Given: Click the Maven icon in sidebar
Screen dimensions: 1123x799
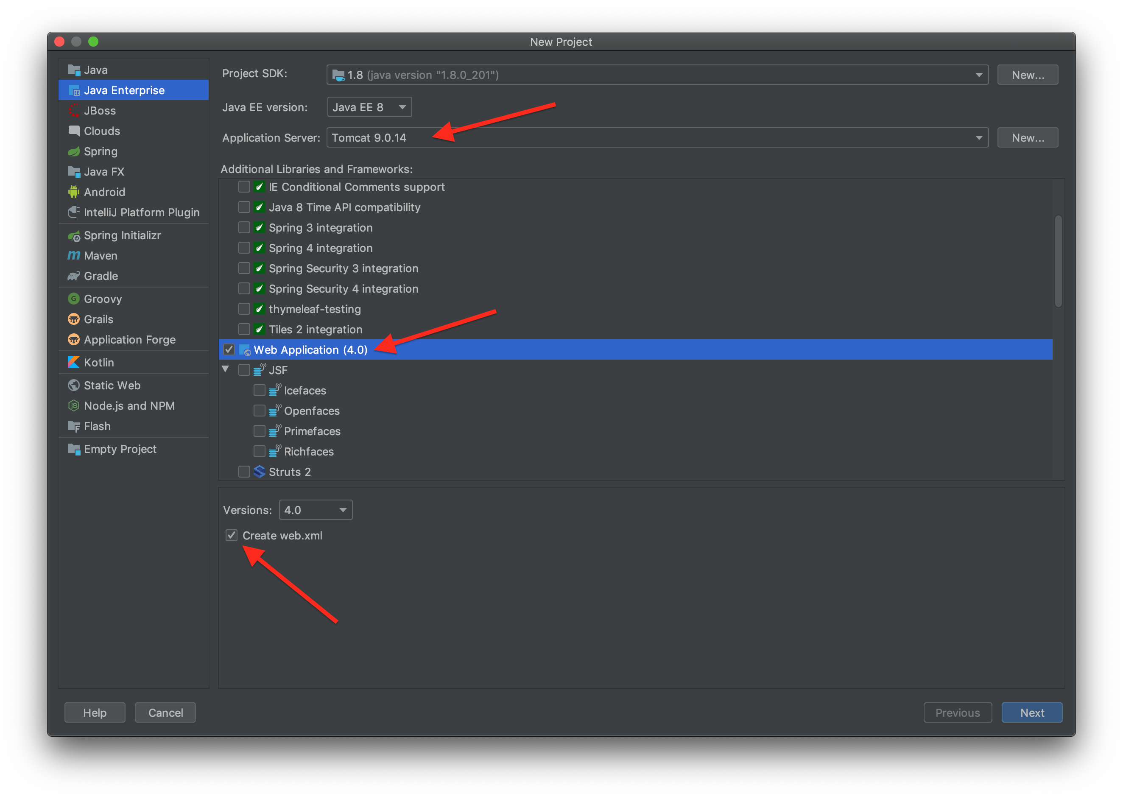Looking at the screenshot, I should tap(74, 255).
